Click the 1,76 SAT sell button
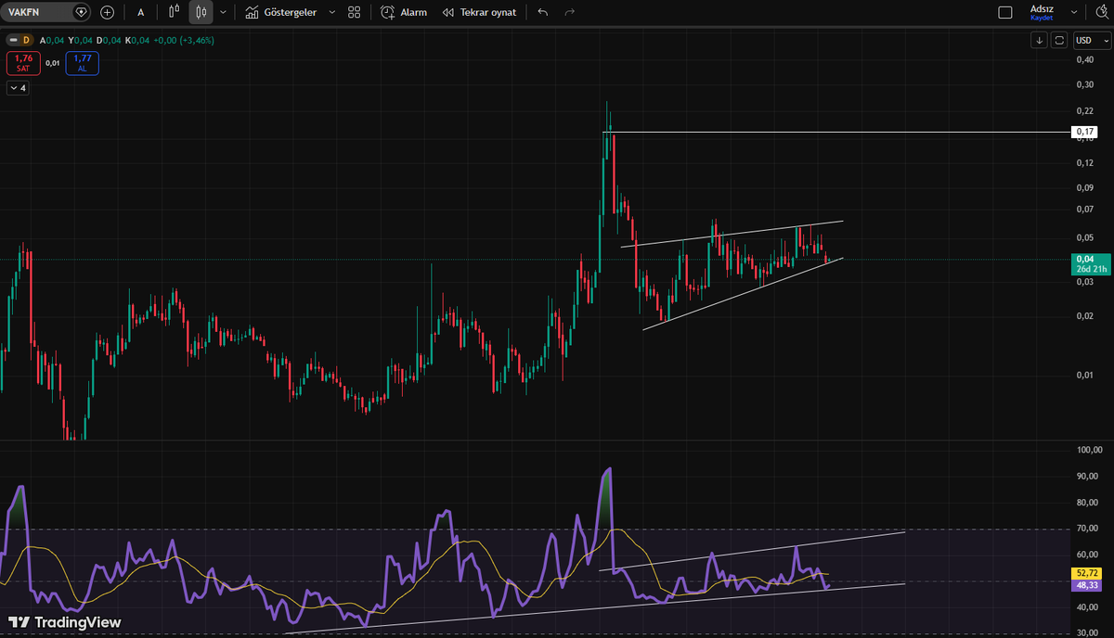 click(23, 63)
